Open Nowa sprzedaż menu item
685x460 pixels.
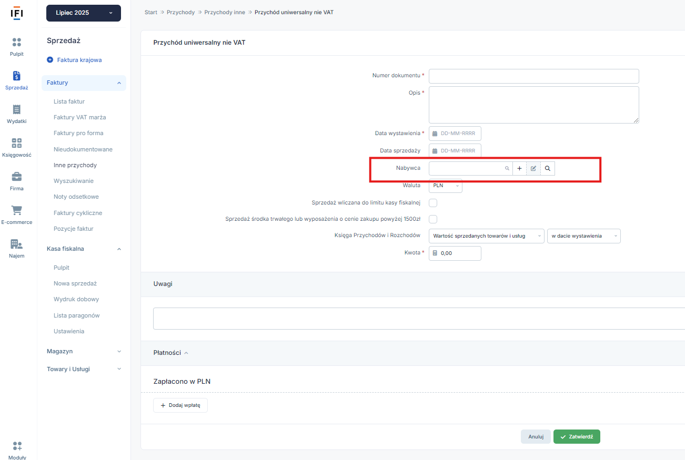tap(75, 283)
